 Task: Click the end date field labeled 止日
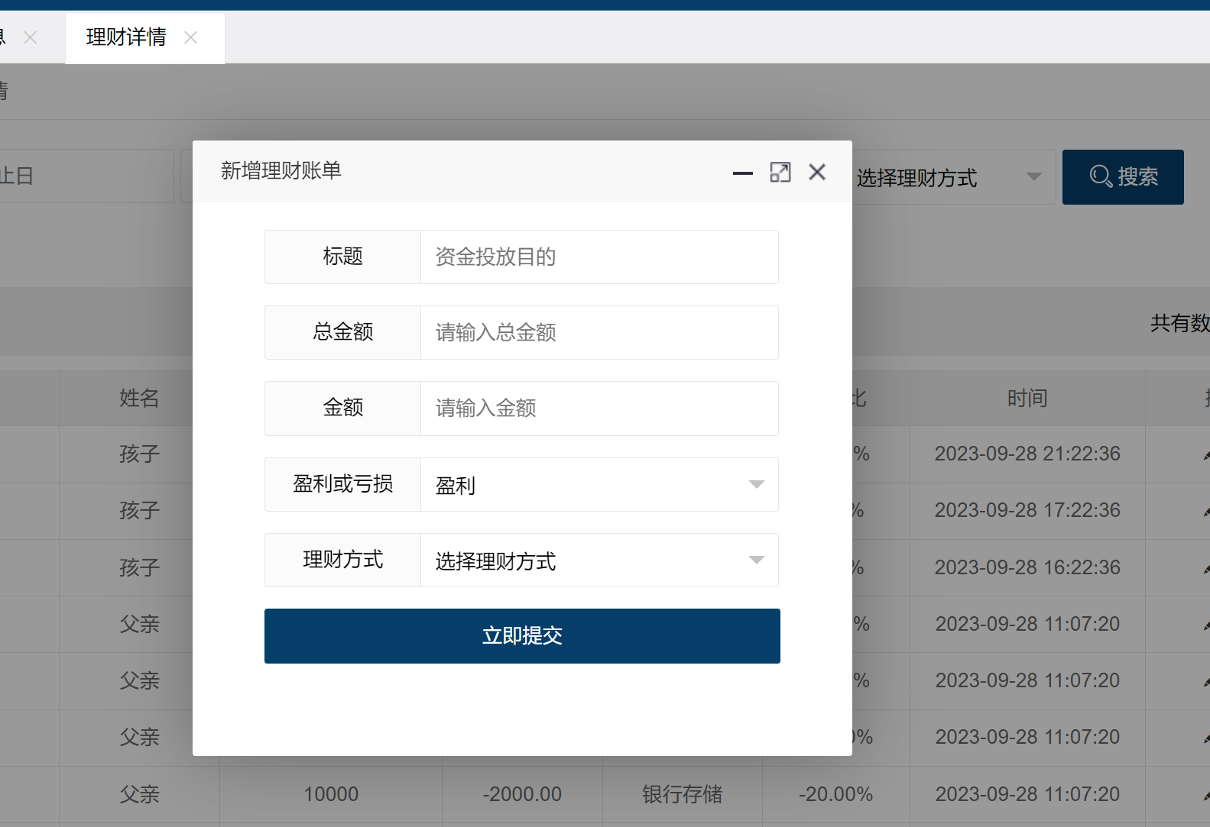tap(84, 176)
